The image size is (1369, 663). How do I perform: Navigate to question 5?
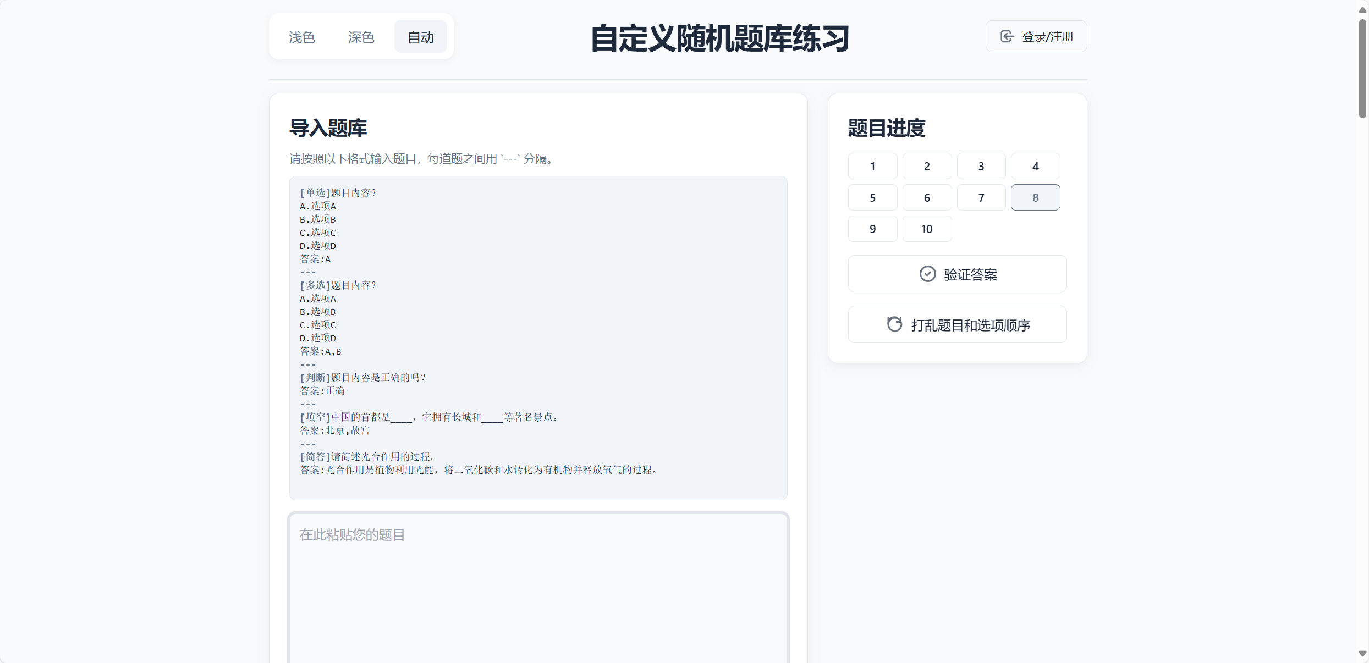[x=872, y=198]
